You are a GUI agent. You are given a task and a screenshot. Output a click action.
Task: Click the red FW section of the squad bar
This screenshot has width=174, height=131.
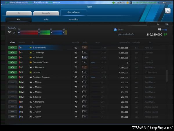(28, 33)
